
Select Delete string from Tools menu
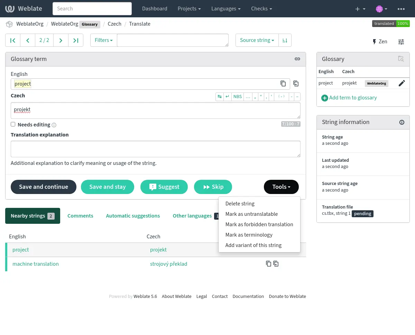[259, 204]
